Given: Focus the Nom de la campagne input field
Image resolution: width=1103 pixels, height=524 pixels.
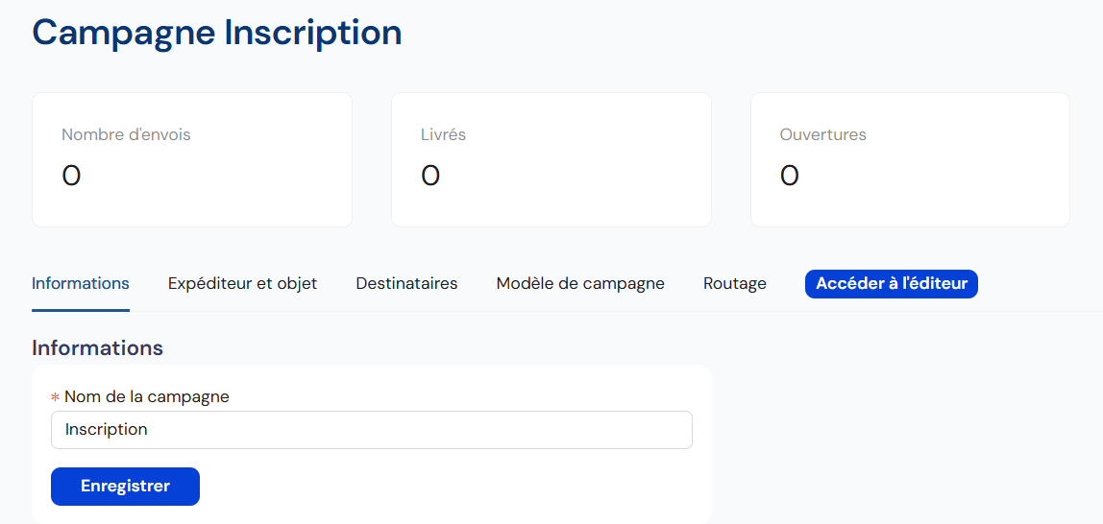Looking at the screenshot, I should 371,430.
